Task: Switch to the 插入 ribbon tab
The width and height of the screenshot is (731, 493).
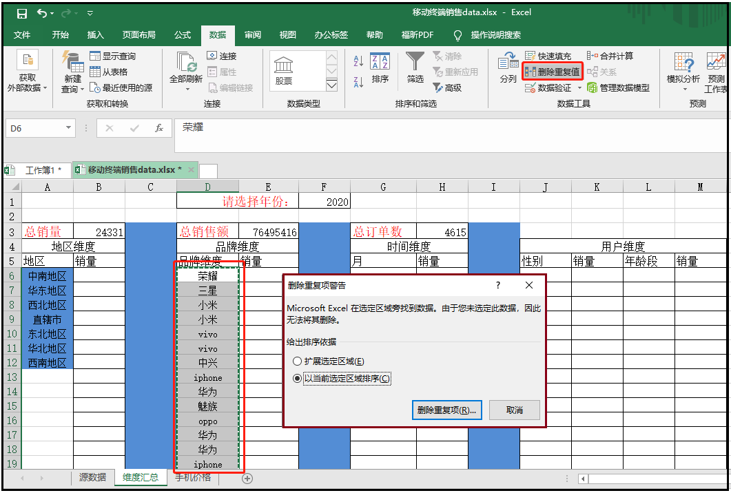Action: pos(96,35)
